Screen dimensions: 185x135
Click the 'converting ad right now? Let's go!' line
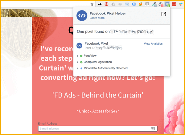coord(98,78)
